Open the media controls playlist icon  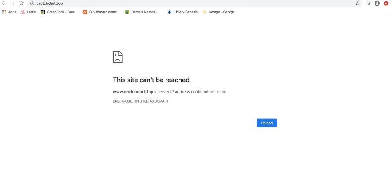click(x=368, y=3)
